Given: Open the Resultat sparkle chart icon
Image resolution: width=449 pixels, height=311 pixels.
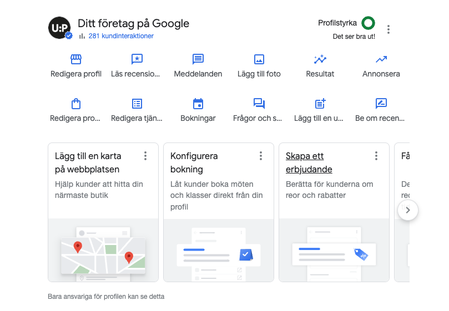Looking at the screenshot, I should (320, 59).
